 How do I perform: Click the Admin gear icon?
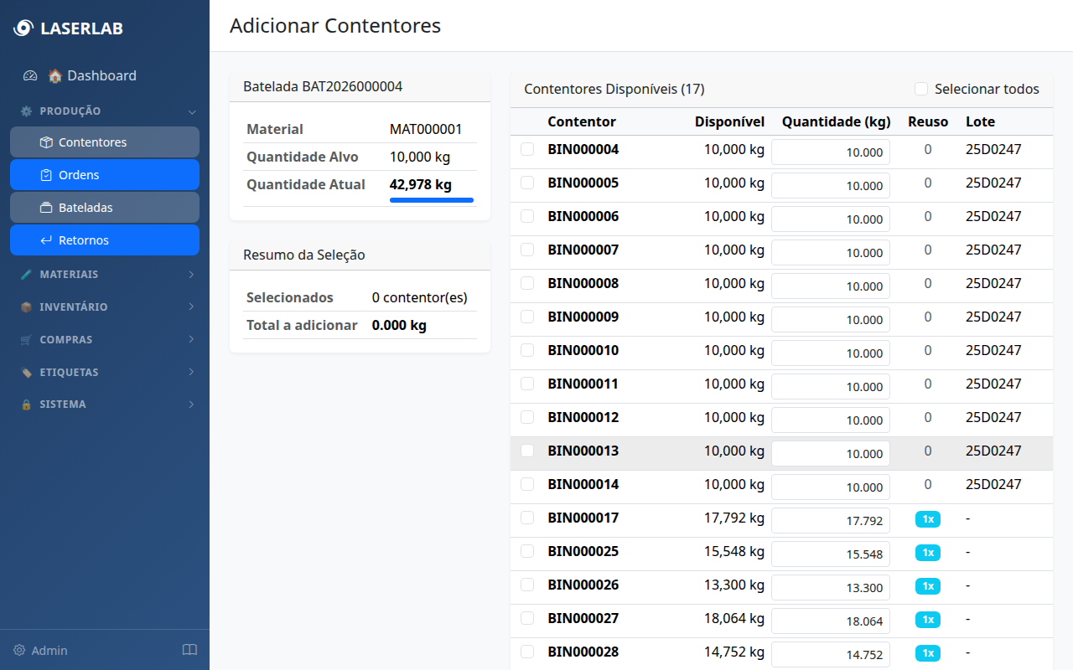tap(19, 651)
